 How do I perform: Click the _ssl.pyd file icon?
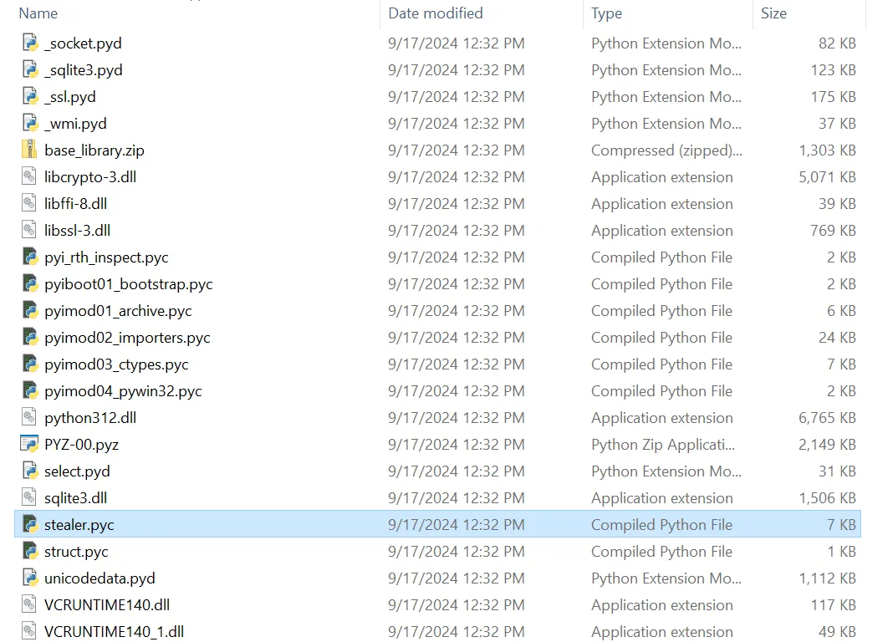[x=29, y=96]
